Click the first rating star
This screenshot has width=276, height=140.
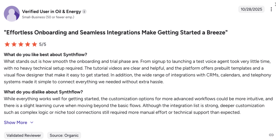[7, 44]
